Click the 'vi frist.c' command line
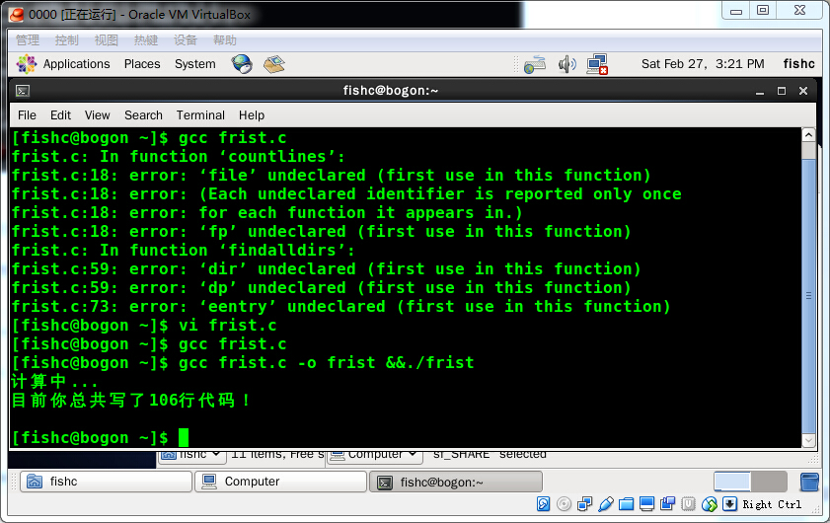830x523 pixels. click(x=144, y=326)
